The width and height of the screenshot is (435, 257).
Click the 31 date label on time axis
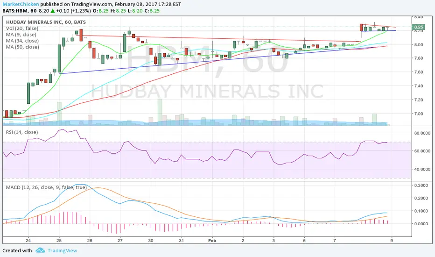[x=181, y=241]
